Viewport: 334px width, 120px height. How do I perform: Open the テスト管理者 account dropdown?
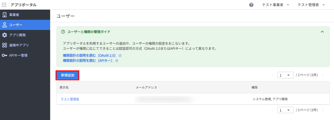[311, 5]
